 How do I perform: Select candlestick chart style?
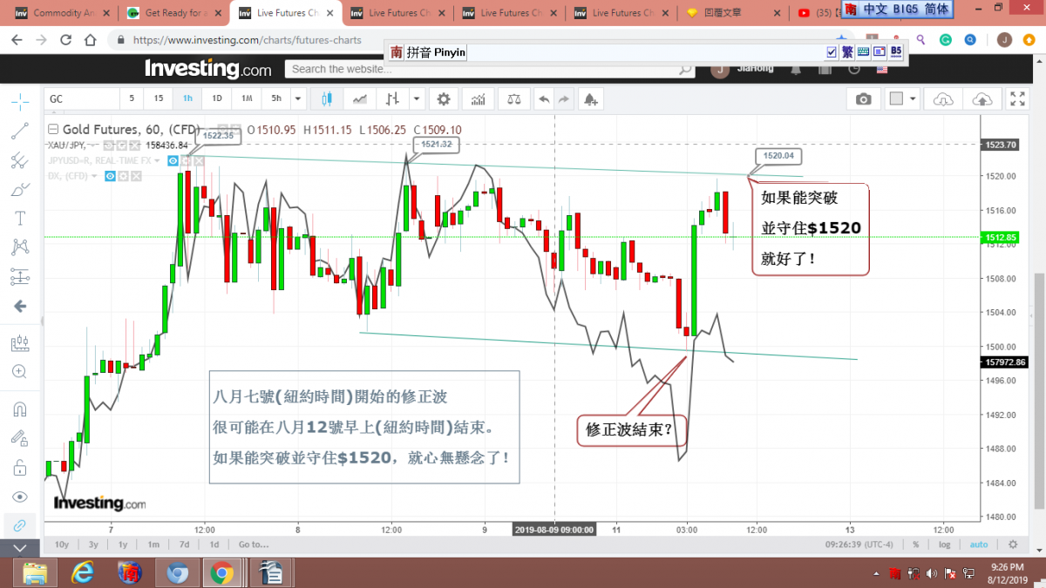328,98
